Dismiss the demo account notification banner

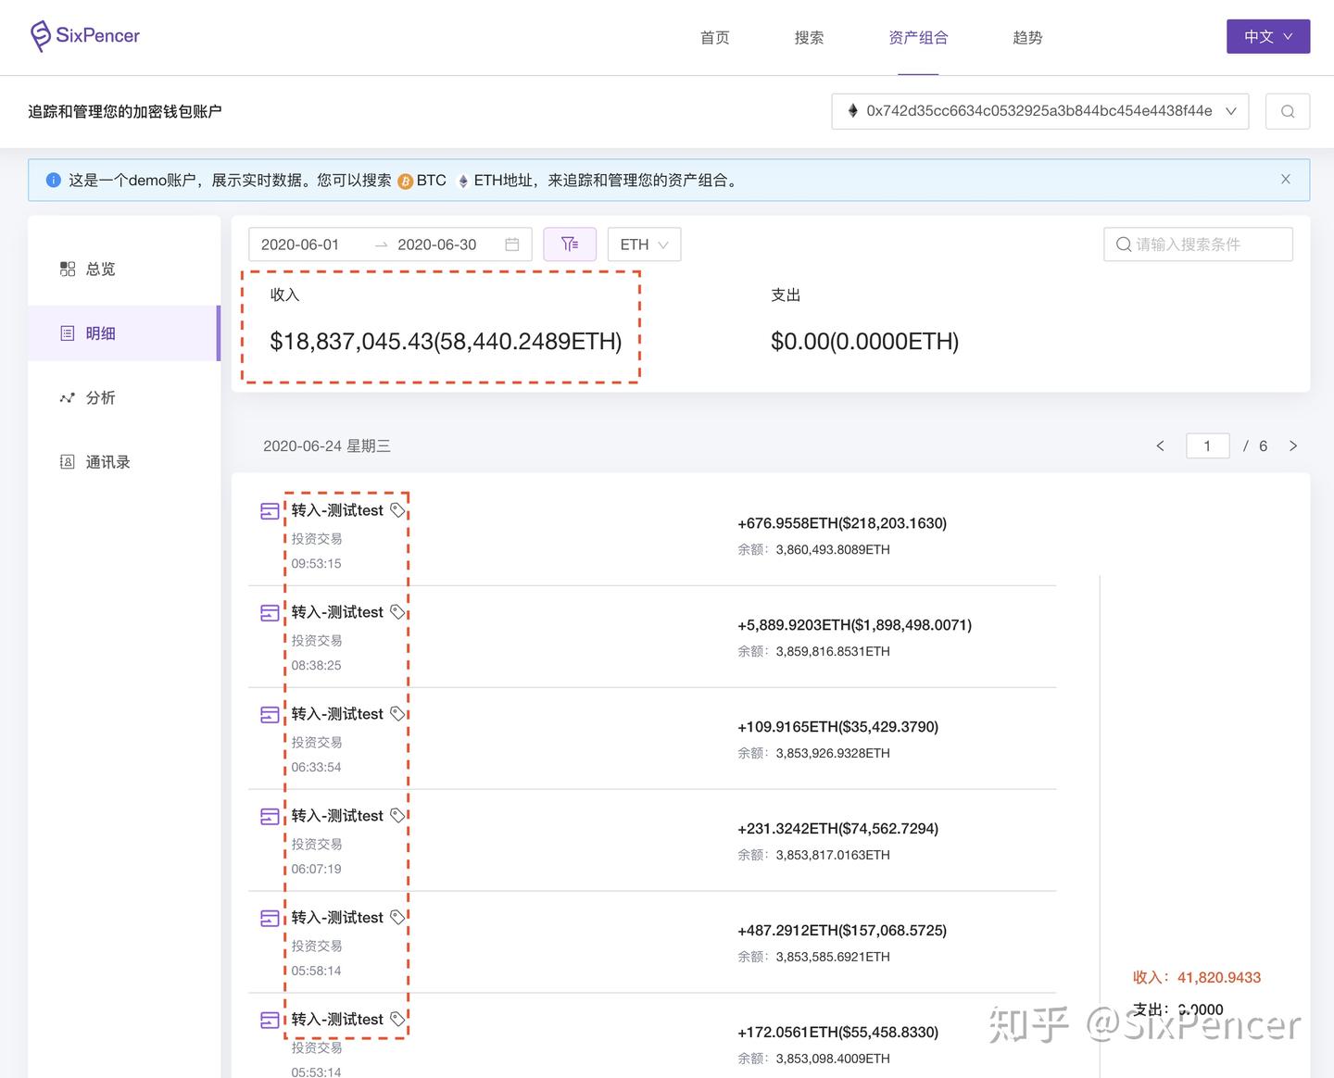pyautogui.click(x=1285, y=179)
